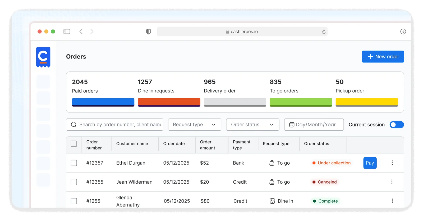Click the search by order number field
This screenshot has height=221, width=423.
[x=114, y=125]
